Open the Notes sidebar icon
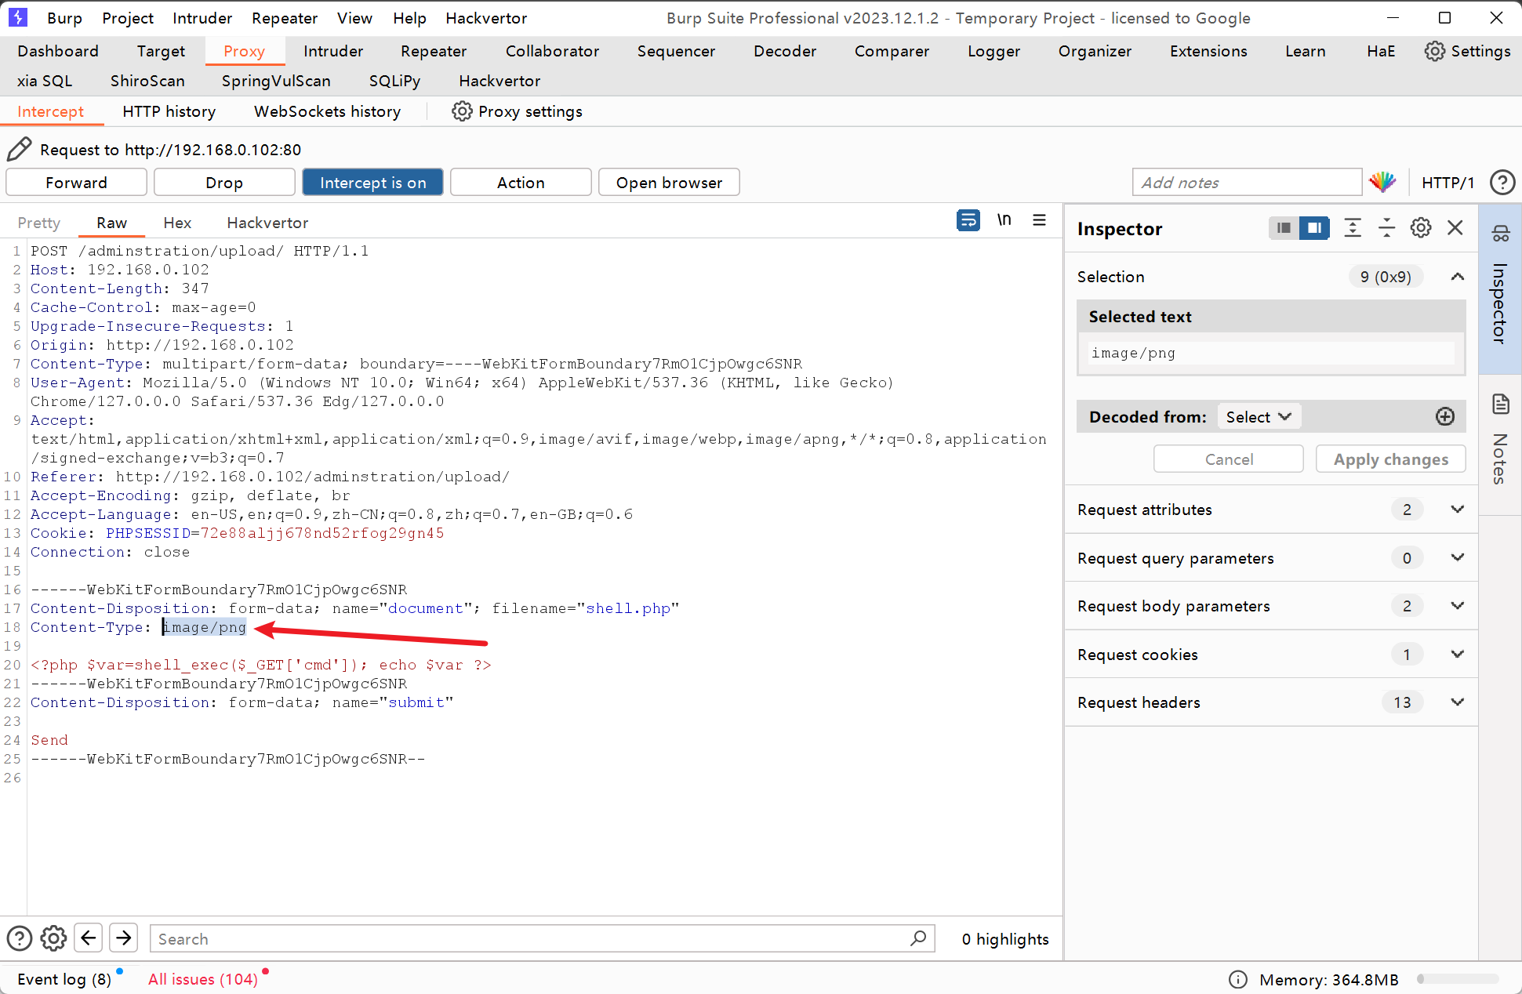Screen dimensions: 1522x994 pyautogui.click(x=1500, y=404)
